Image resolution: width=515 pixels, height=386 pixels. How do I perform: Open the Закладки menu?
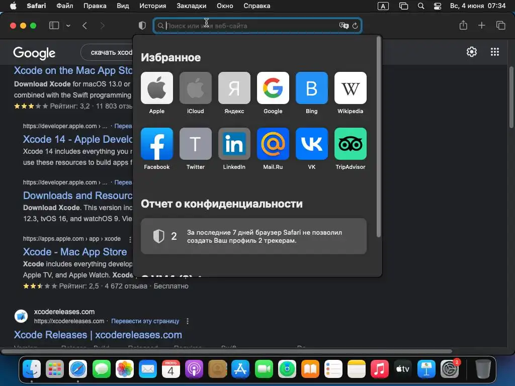pos(192,6)
